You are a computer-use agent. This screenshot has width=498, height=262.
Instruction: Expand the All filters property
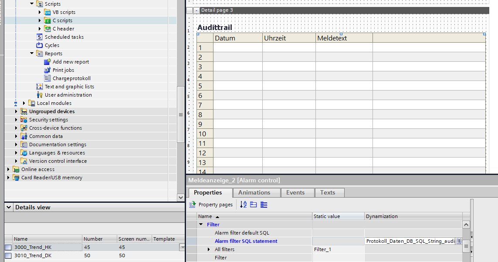point(209,249)
